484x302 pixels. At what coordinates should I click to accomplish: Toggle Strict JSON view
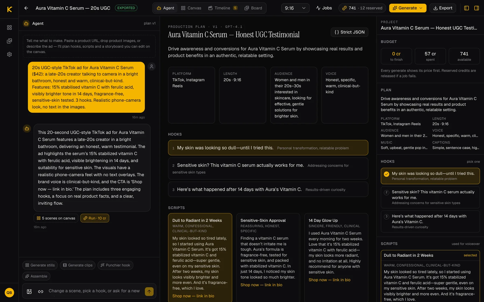(x=349, y=32)
